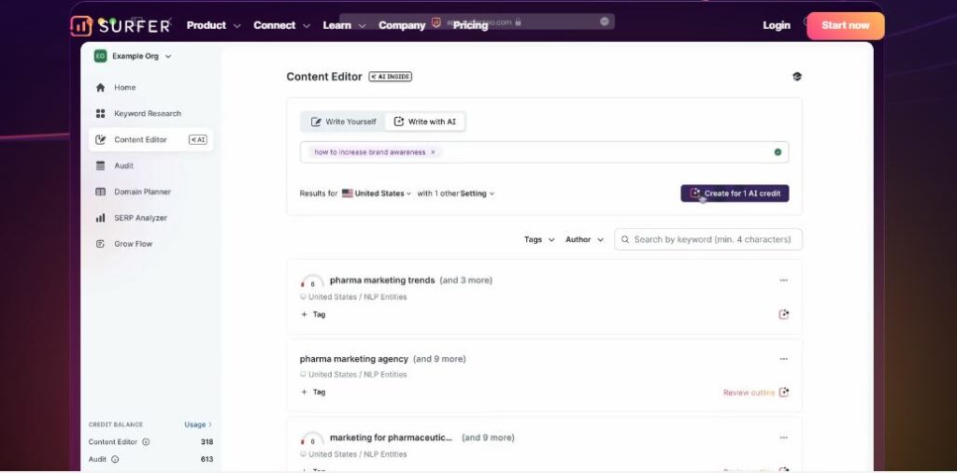This screenshot has height=473, width=957.
Task: Open the Pricing page
Action: tap(470, 25)
